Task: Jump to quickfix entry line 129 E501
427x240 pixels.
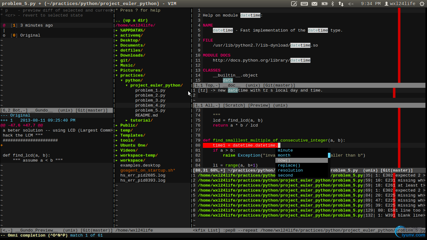Action: tap(309, 210)
